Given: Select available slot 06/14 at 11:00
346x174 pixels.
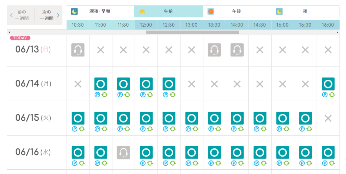Looking at the screenshot, I should [x=101, y=84].
